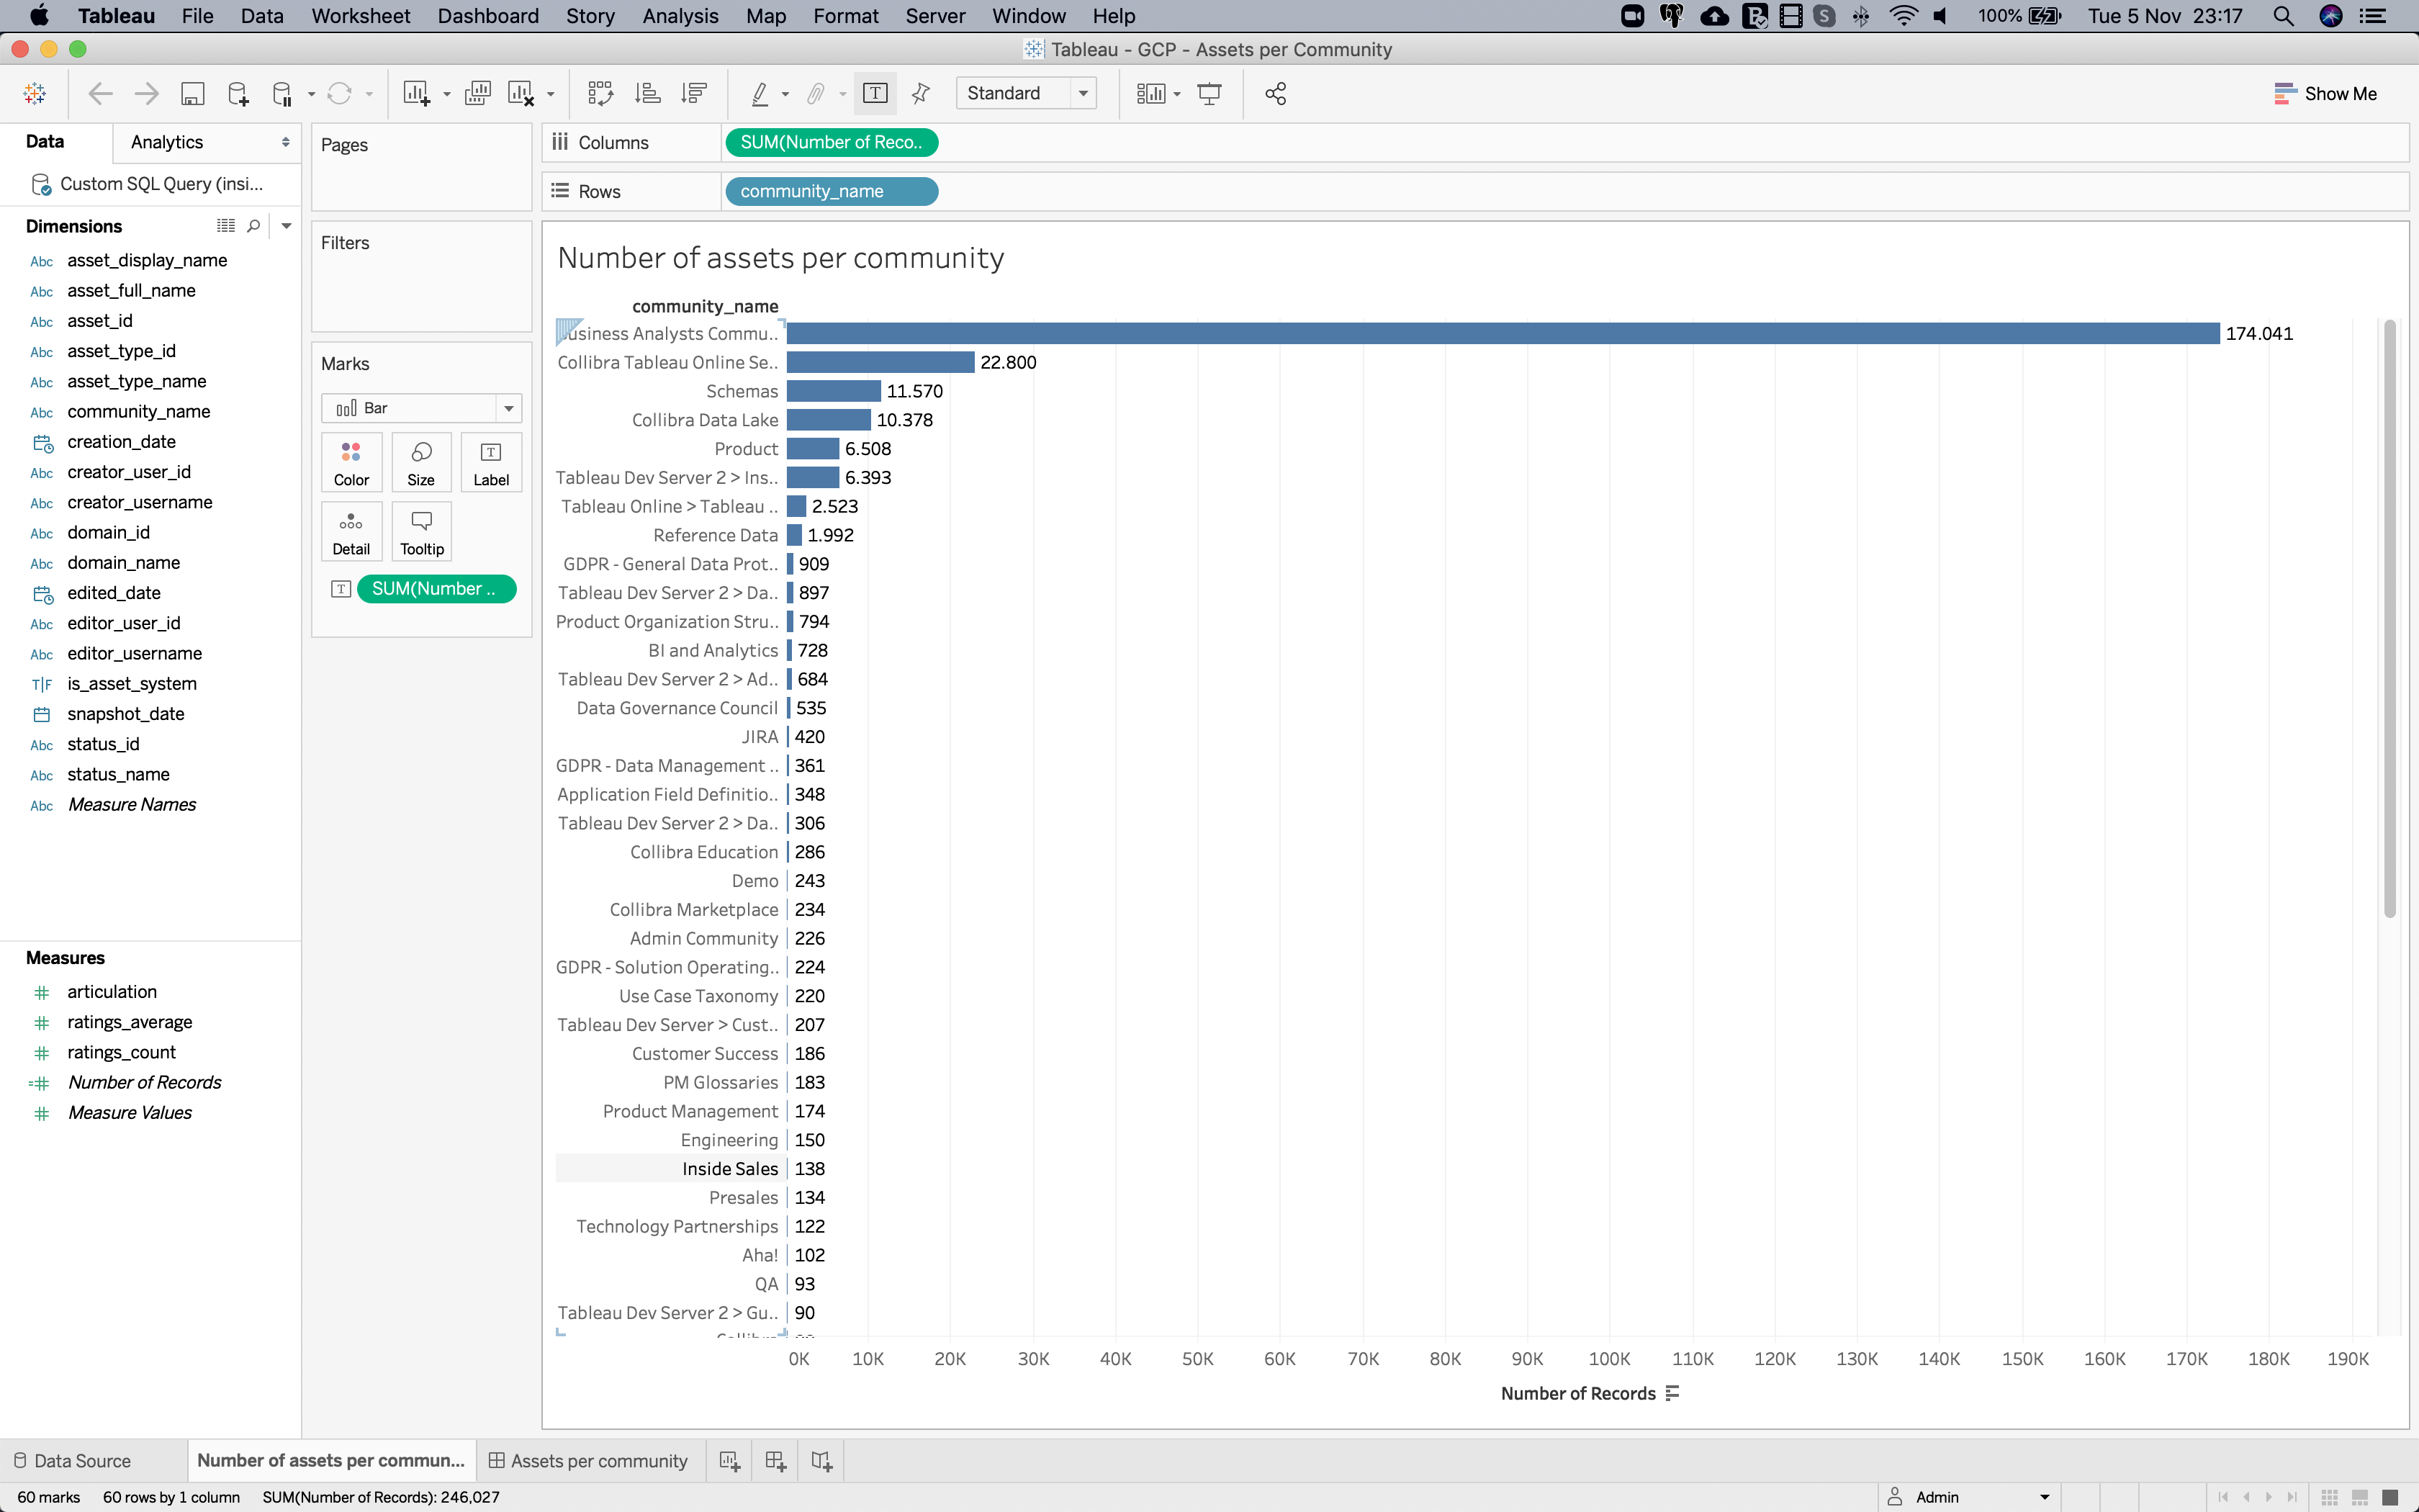Click the Tooltip button in Marks card

point(421,532)
